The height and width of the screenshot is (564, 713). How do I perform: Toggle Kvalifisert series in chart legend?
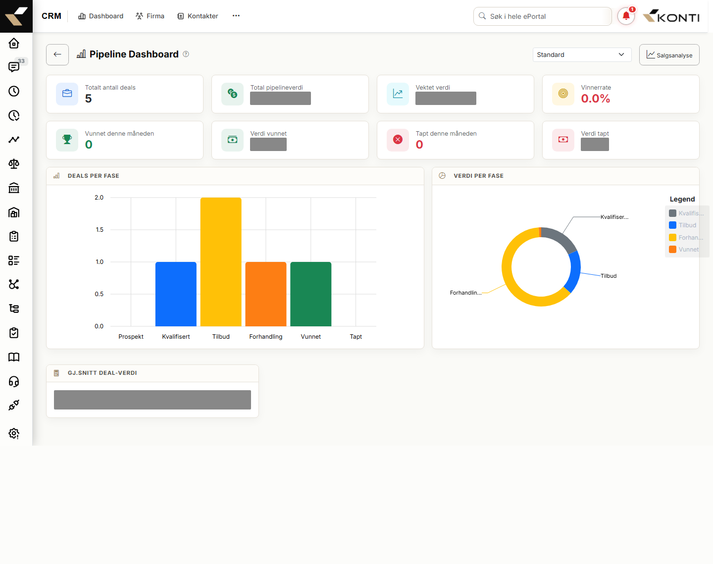pos(686,213)
